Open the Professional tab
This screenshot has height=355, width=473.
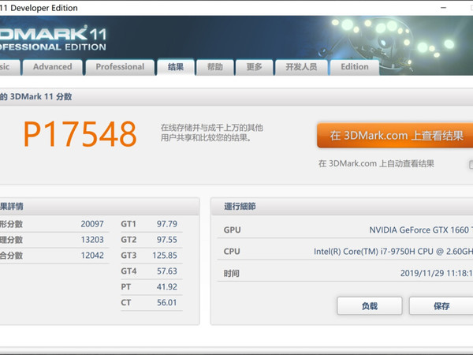click(x=120, y=67)
